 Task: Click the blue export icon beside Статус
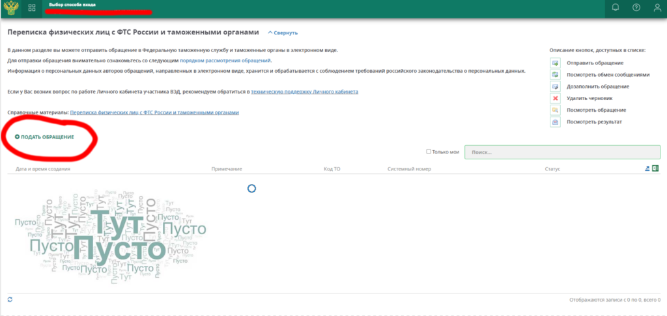(x=647, y=168)
